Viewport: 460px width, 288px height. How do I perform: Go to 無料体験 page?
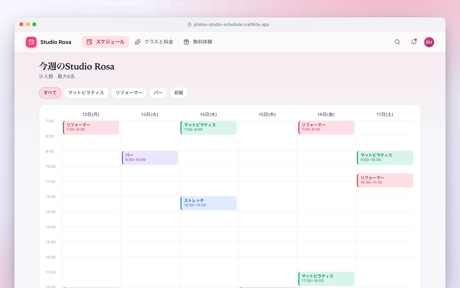pyautogui.click(x=198, y=42)
